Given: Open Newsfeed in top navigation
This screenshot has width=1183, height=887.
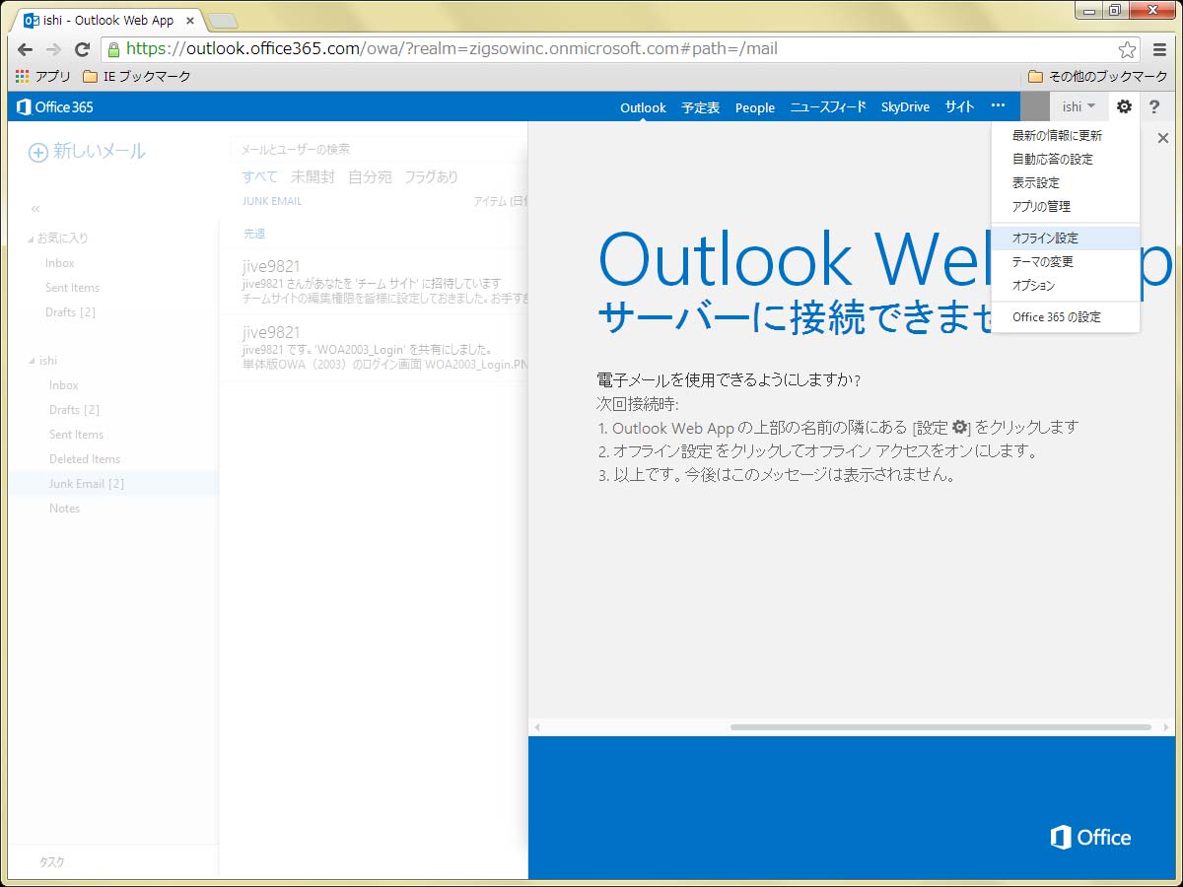Looking at the screenshot, I should (828, 107).
